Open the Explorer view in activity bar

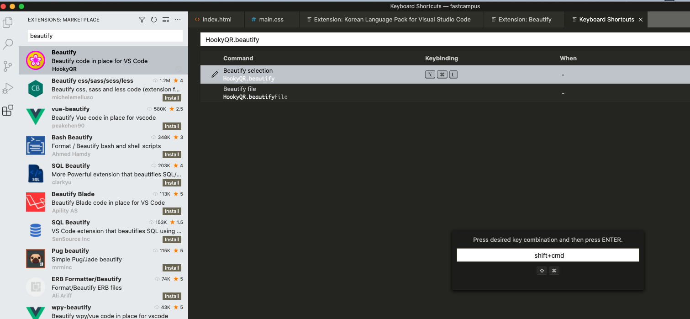tap(8, 22)
